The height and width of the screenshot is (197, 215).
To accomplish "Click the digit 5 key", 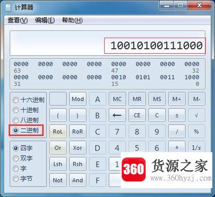I will tap(137, 147).
